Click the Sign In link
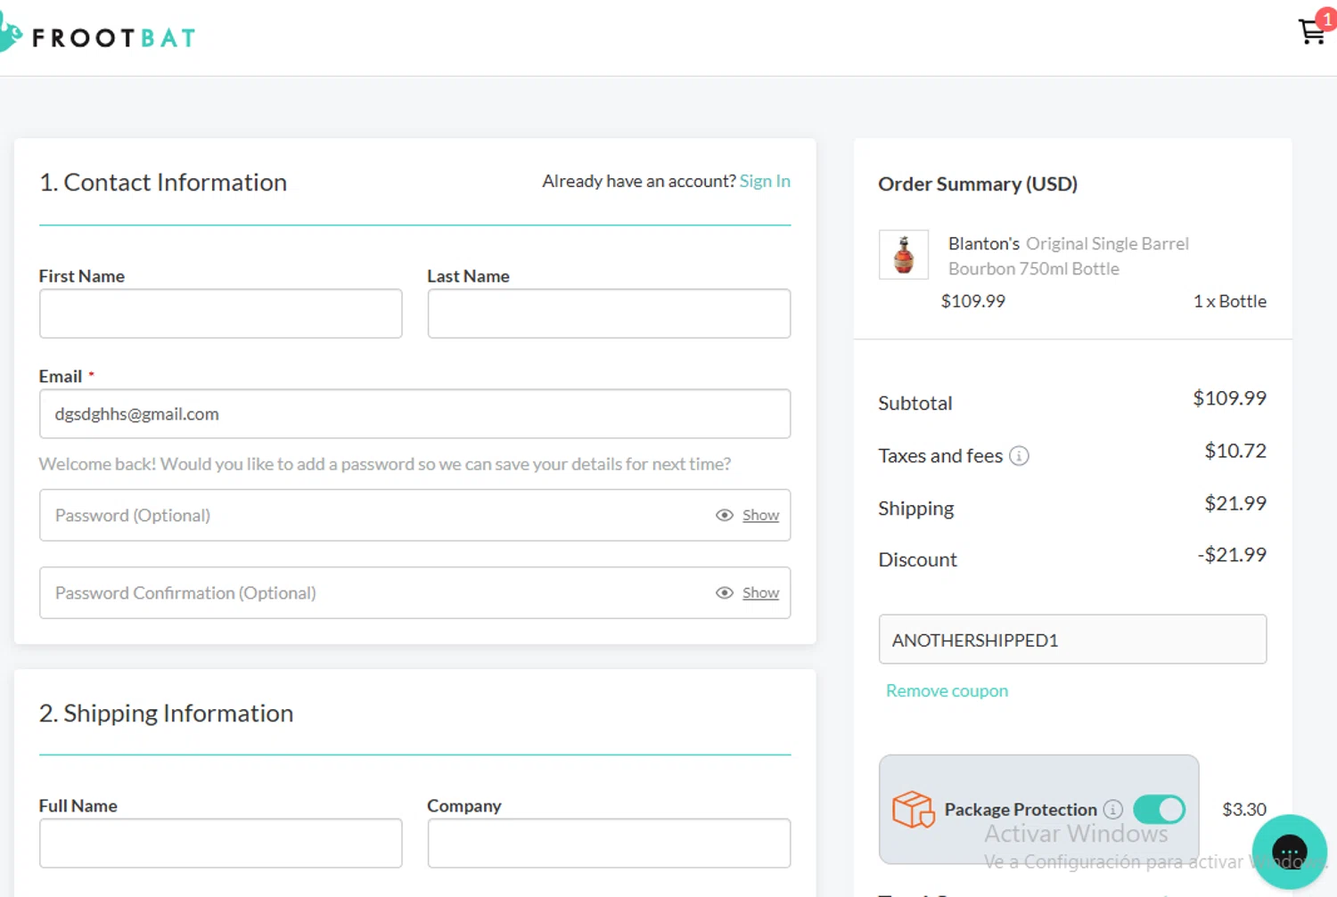This screenshot has width=1337, height=897. pyautogui.click(x=765, y=181)
